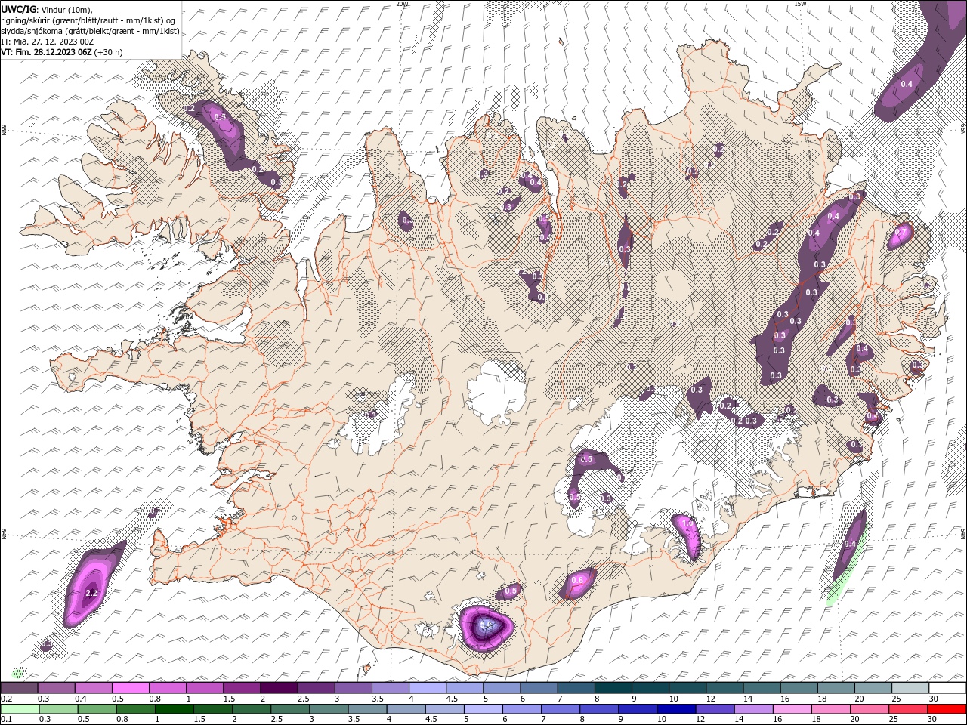Select the 'rigning/skúrir (grænt/blátt/rautt - mm/1klst) og' line

pyautogui.click(x=88, y=20)
